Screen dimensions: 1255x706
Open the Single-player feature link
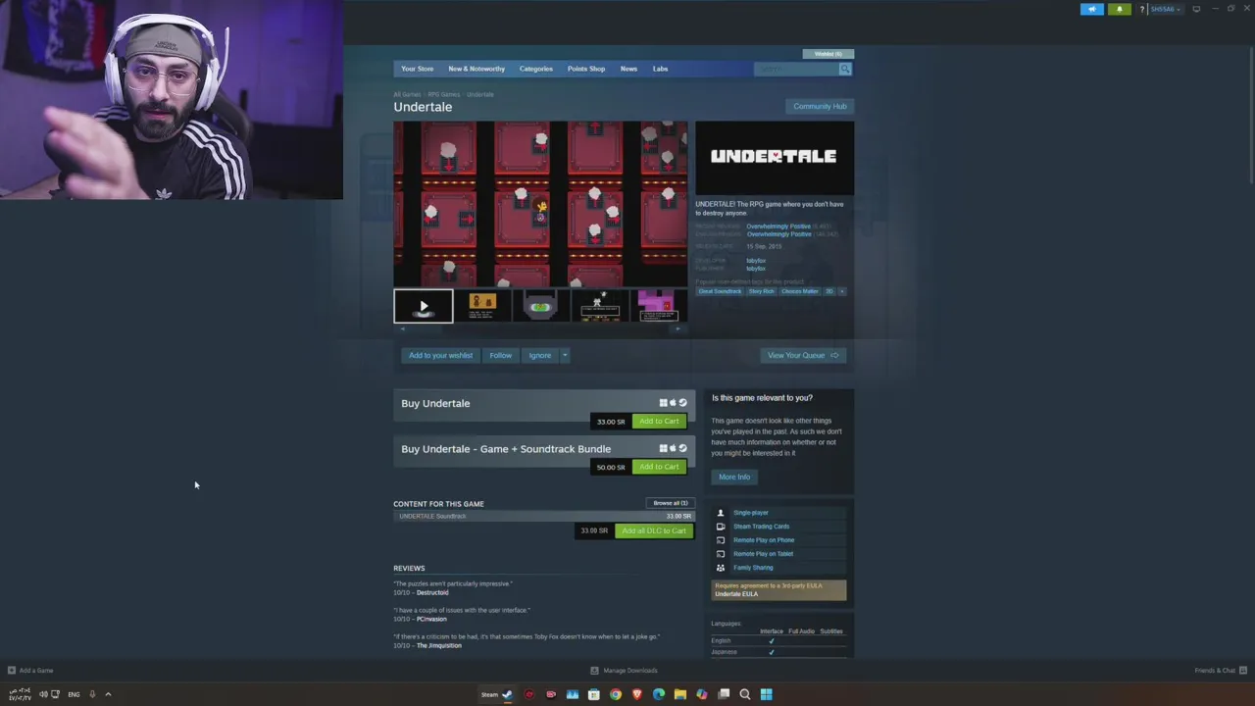751,513
